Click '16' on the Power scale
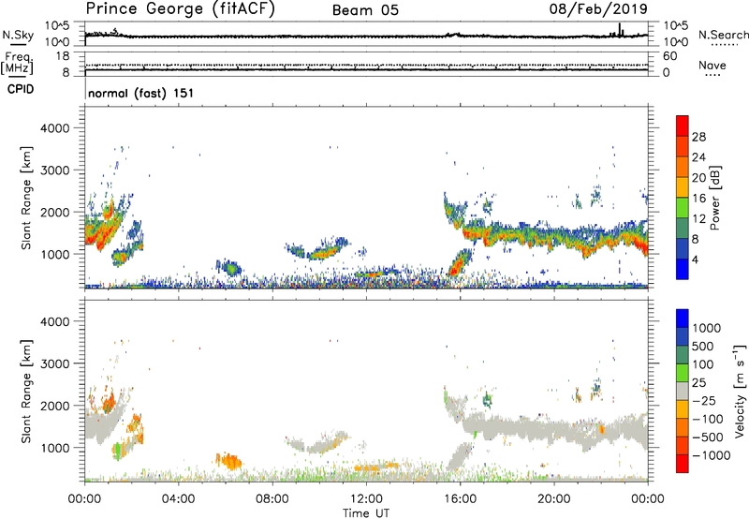This screenshot has height=519, width=749. coord(698,199)
